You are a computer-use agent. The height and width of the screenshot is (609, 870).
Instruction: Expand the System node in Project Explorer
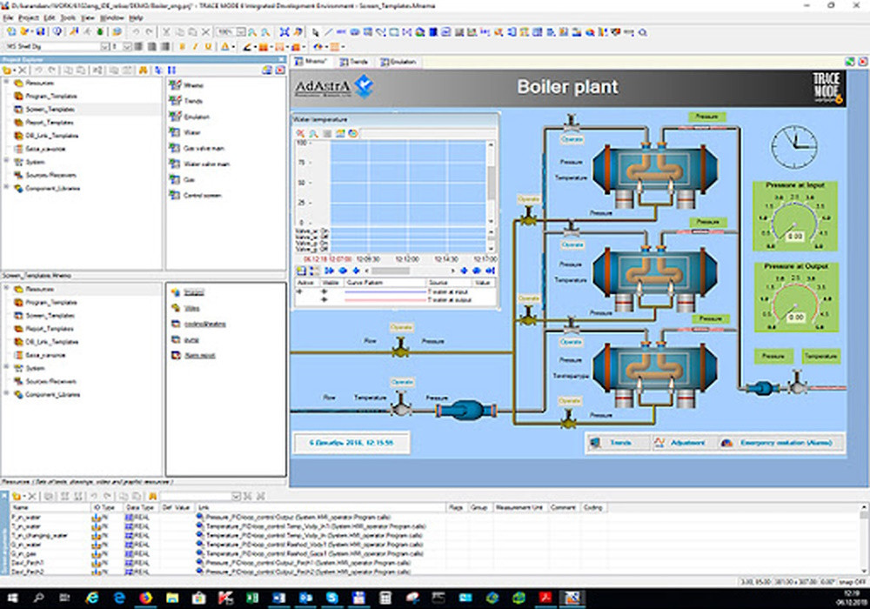click(x=6, y=160)
